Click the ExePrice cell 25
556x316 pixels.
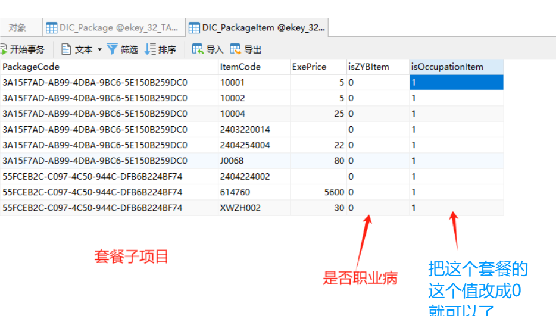pos(318,114)
